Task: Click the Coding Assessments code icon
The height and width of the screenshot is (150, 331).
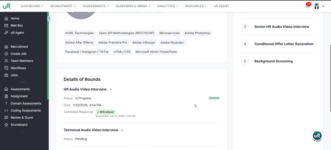Action: 6,111
